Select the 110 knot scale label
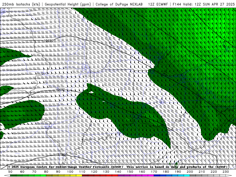The width and height of the screenshot is (236, 177). (x=82, y=172)
